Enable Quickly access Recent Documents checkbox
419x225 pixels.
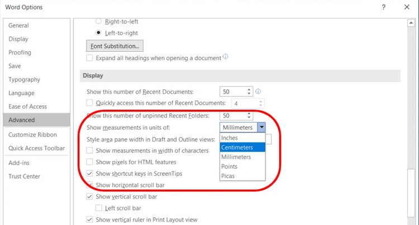point(89,103)
